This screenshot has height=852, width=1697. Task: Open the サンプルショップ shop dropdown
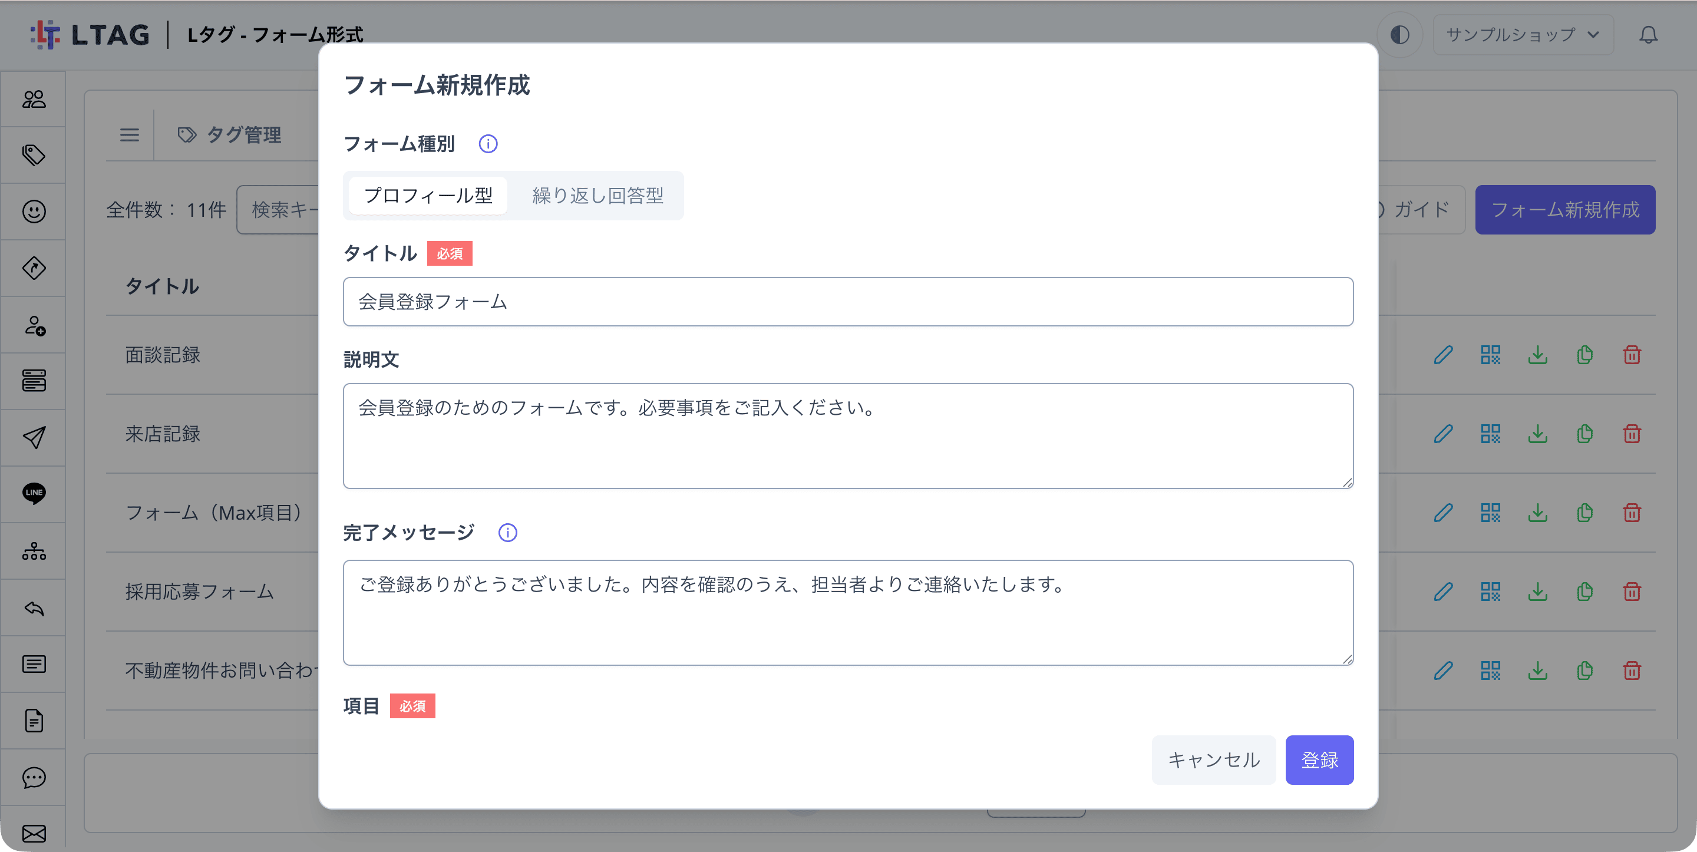pos(1523,34)
